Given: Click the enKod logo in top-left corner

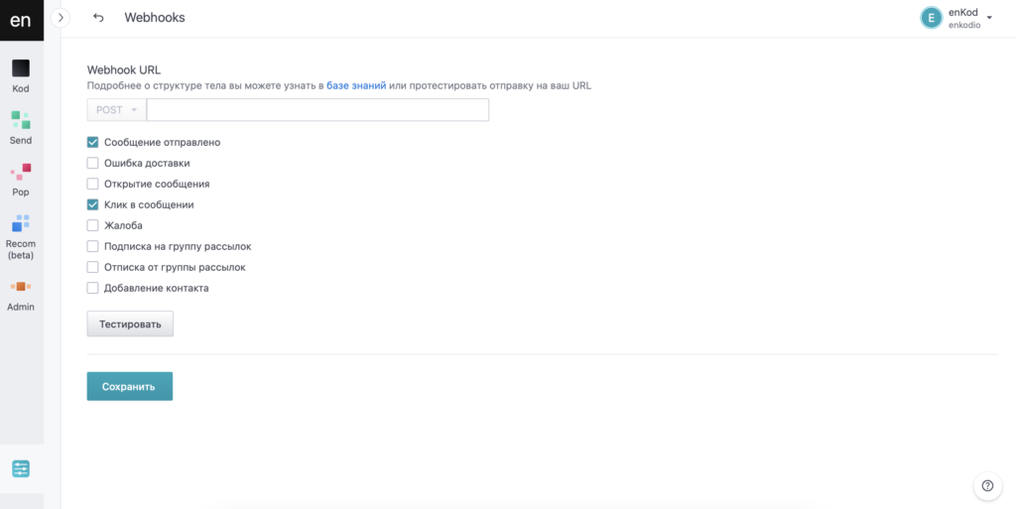Looking at the screenshot, I should (21, 20).
